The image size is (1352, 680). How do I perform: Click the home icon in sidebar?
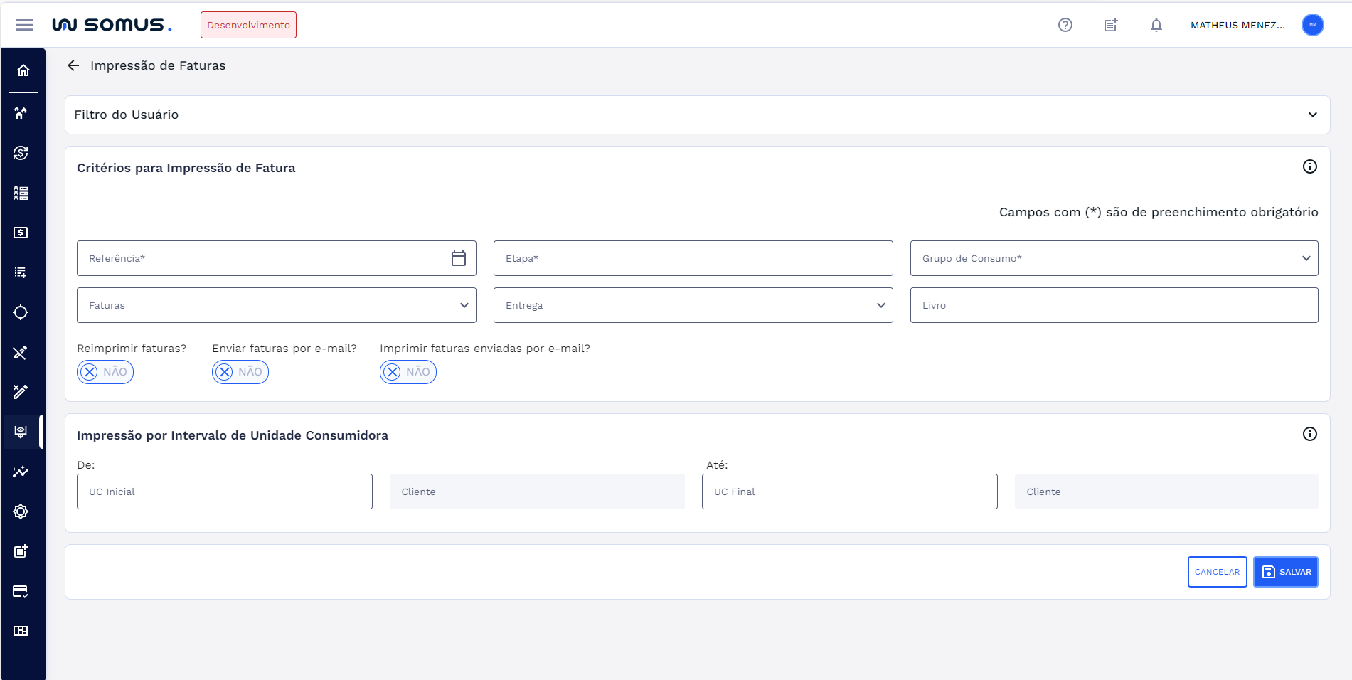coord(23,70)
